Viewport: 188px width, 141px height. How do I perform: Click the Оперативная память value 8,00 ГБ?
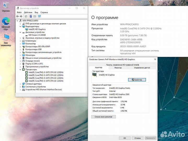pyautogui.click(x=133, y=36)
